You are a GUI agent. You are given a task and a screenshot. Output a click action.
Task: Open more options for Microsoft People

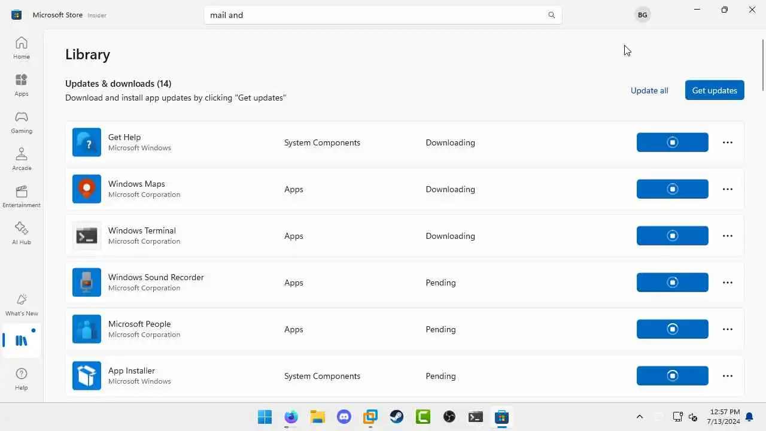click(x=728, y=329)
